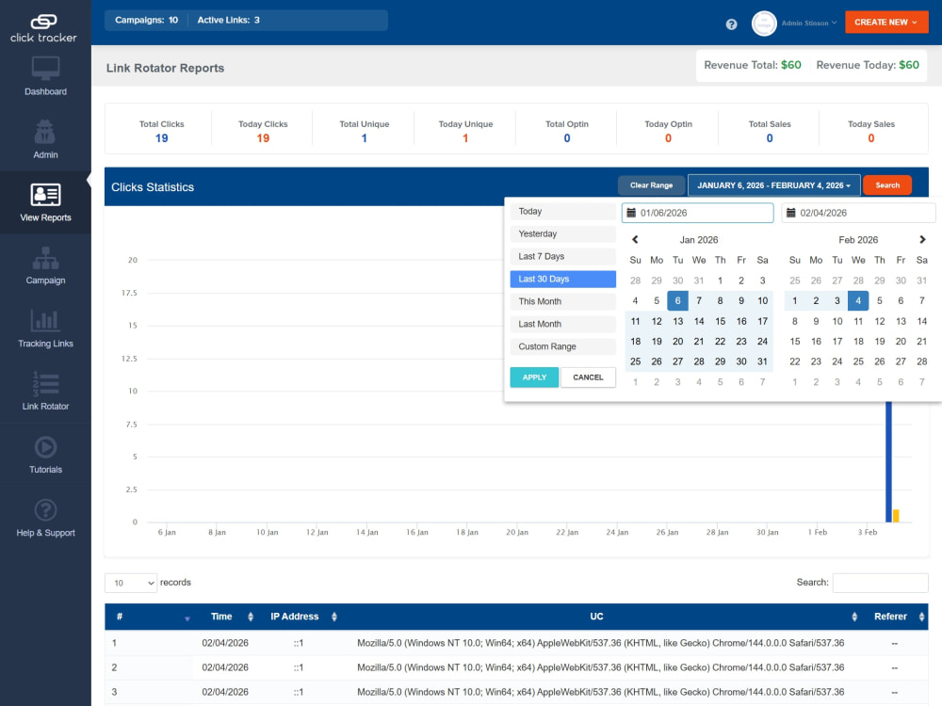The height and width of the screenshot is (706, 942).
Task: Go to previous month in calendar
Action: (635, 239)
